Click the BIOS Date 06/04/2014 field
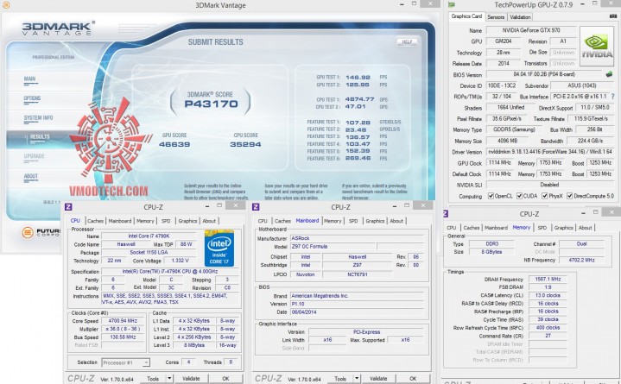The height and width of the screenshot is (384, 621). point(357,312)
